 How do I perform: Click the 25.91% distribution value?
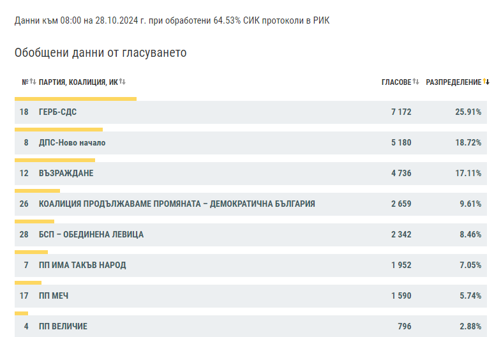point(468,112)
